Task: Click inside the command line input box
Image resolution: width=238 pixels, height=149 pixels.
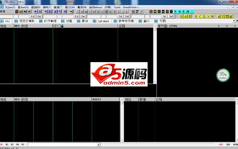Action: [x=62, y=145]
